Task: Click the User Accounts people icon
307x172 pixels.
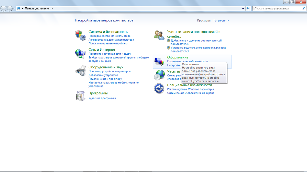Action: [x=159, y=35]
